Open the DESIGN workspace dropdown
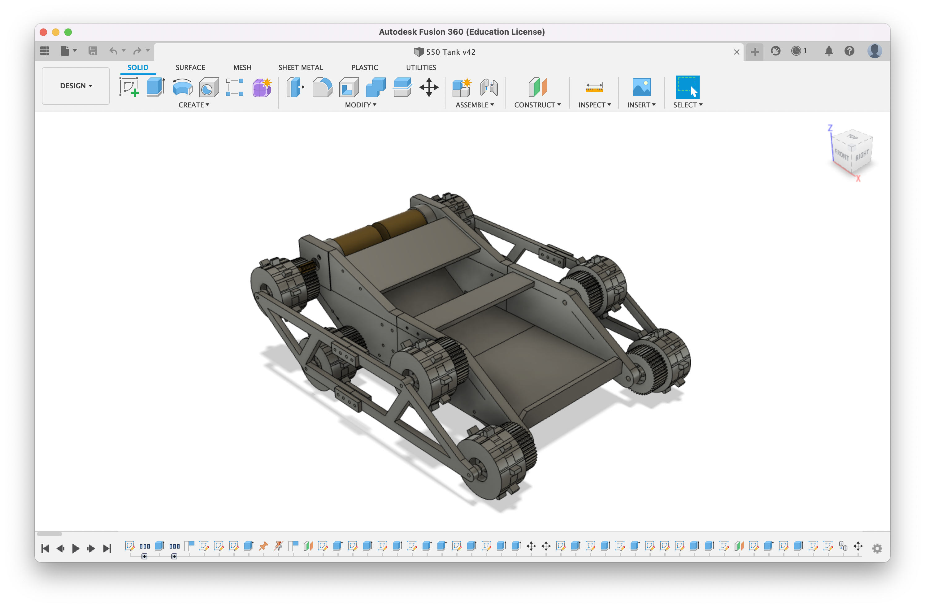Screen dimensions: 925x608 76,86
